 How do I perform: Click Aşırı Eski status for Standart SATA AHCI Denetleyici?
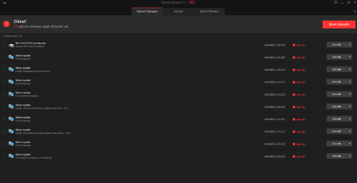299,45
